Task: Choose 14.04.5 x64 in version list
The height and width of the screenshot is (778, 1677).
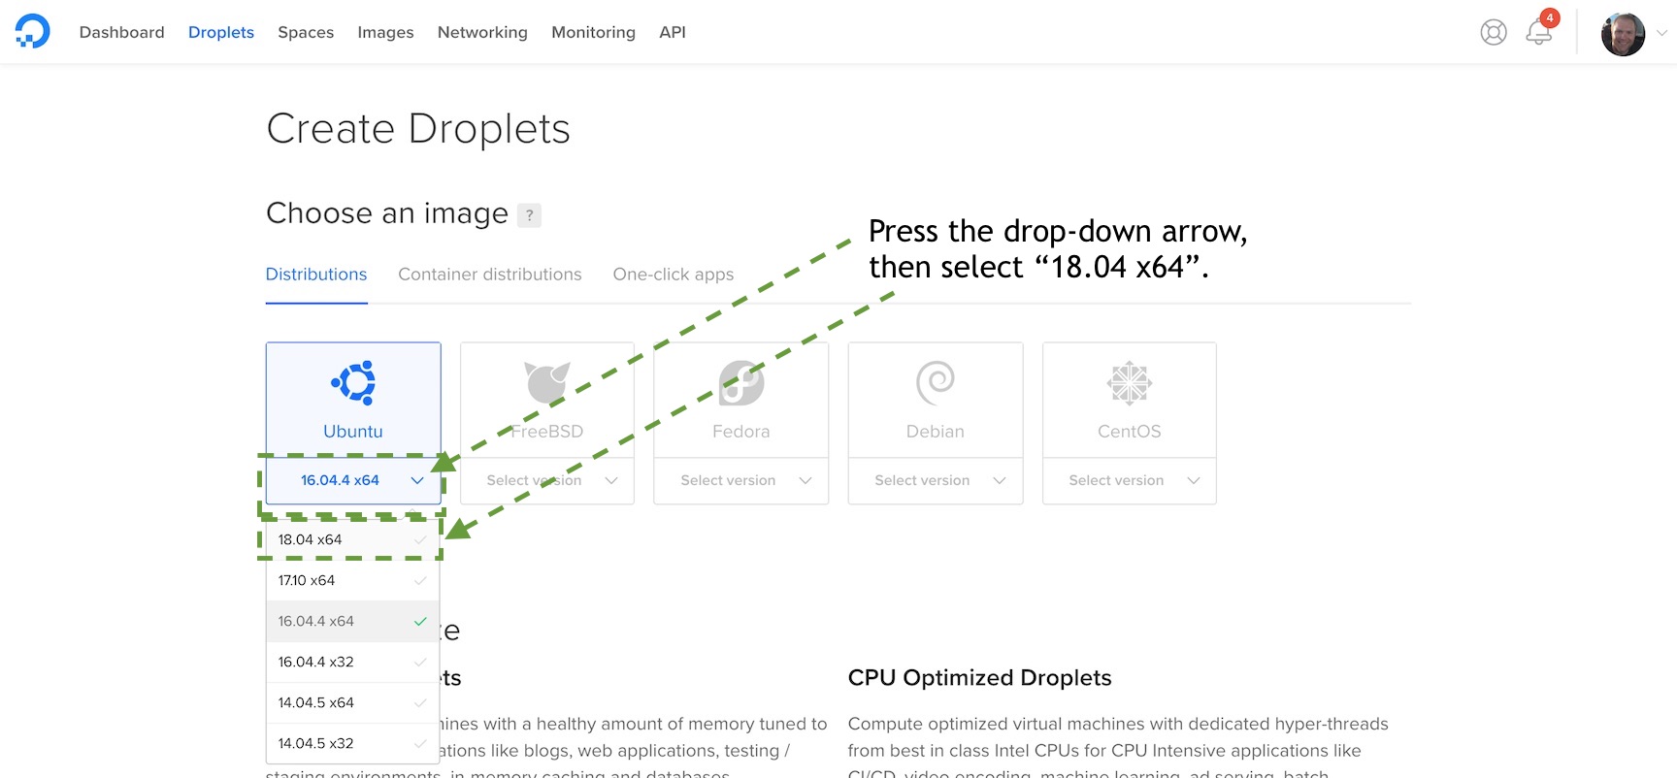Action: point(316,702)
